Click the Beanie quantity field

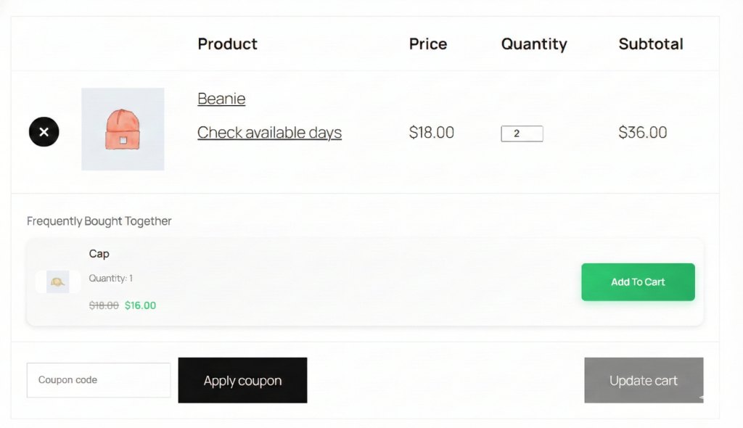(x=522, y=133)
